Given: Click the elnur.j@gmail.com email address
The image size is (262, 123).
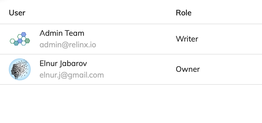Looking at the screenshot, I should point(72,75).
